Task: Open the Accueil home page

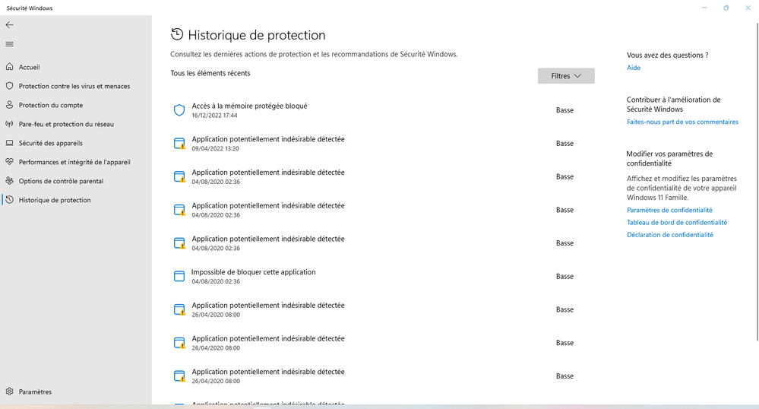Action: 29,67
